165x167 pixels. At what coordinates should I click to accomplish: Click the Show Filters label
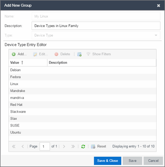coord(101,54)
